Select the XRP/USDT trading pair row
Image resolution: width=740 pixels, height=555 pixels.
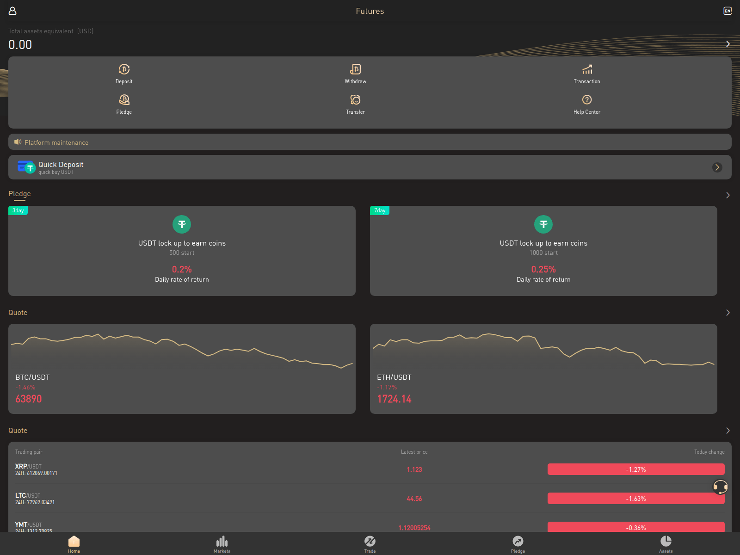pyautogui.click(x=370, y=469)
